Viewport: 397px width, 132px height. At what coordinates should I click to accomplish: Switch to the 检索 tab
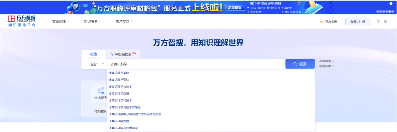point(94,54)
